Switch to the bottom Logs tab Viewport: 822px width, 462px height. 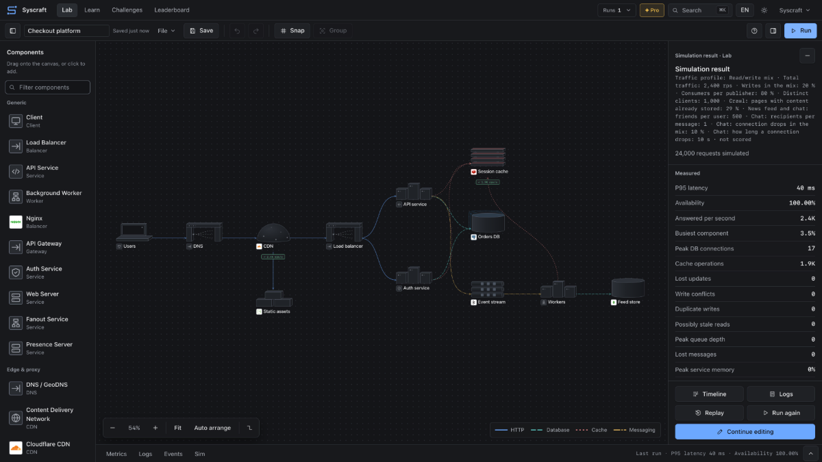pos(145,454)
